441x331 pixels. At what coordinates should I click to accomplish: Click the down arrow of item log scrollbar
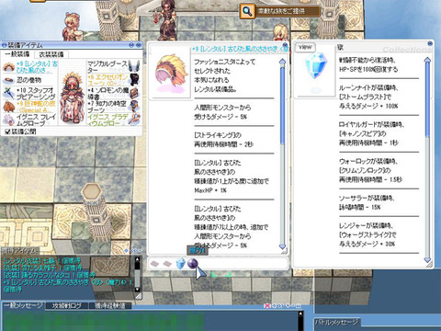[137, 289]
